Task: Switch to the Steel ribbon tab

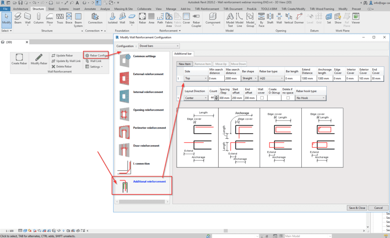Action: 51,9
